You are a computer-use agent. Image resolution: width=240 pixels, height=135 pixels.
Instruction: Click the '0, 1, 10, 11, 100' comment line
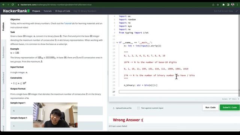click(156, 69)
